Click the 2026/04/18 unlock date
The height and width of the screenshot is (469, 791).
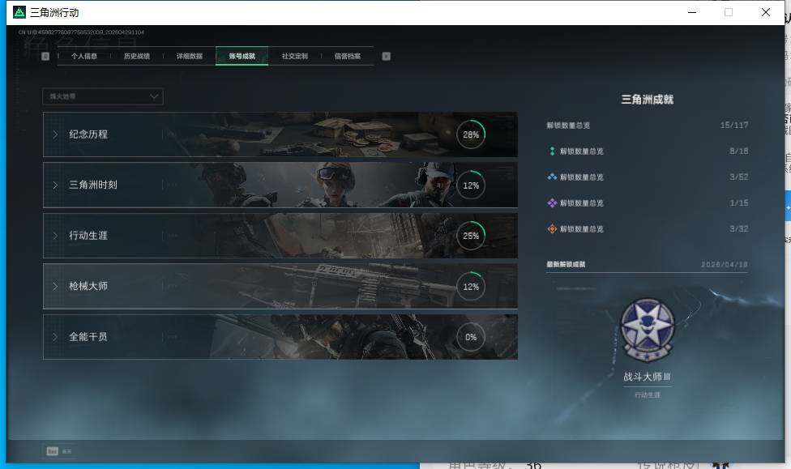pyautogui.click(x=725, y=264)
